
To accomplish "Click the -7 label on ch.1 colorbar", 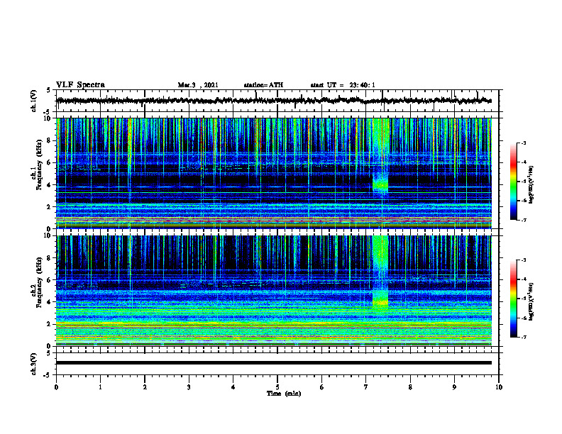I will (x=523, y=220).
